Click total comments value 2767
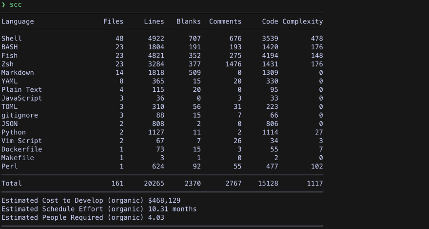429x229 pixels. point(234,183)
